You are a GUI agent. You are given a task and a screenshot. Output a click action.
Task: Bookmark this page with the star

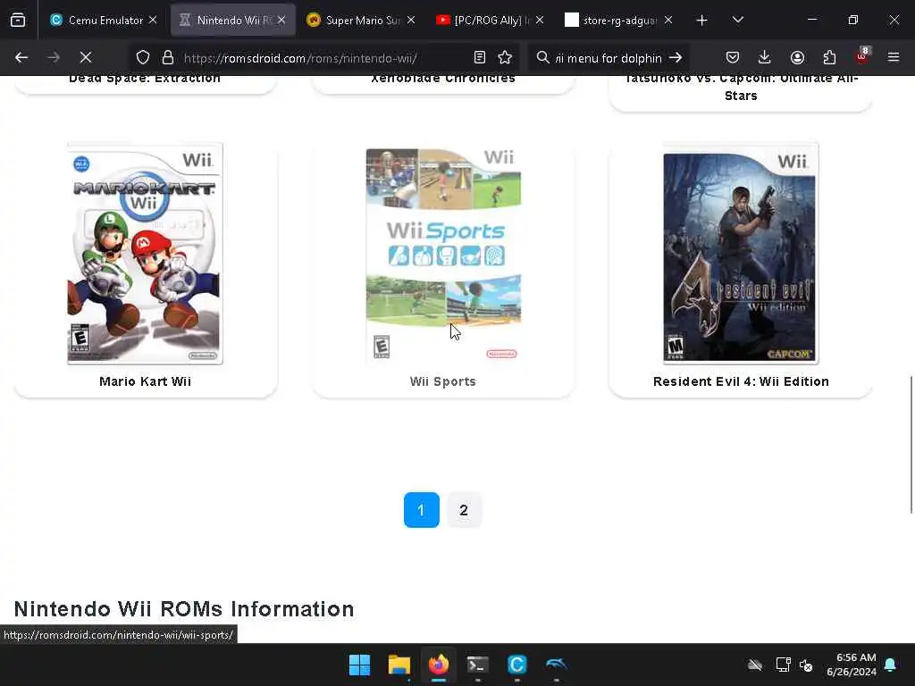(505, 57)
